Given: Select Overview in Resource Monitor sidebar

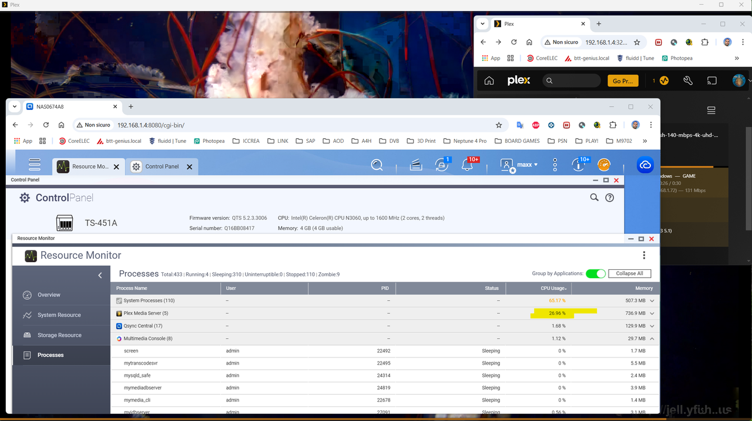Looking at the screenshot, I should (61, 295).
